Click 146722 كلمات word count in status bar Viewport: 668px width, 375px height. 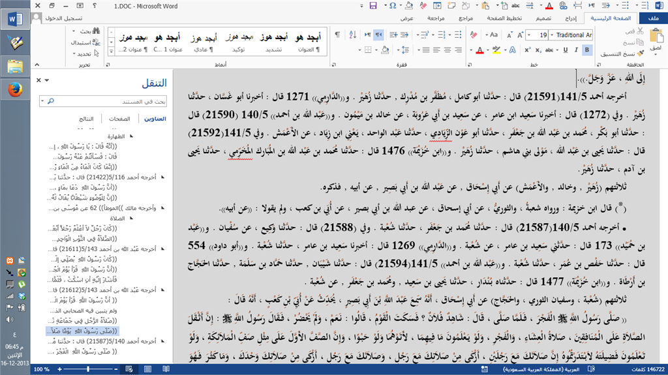pyautogui.click(x=646, y=370)
